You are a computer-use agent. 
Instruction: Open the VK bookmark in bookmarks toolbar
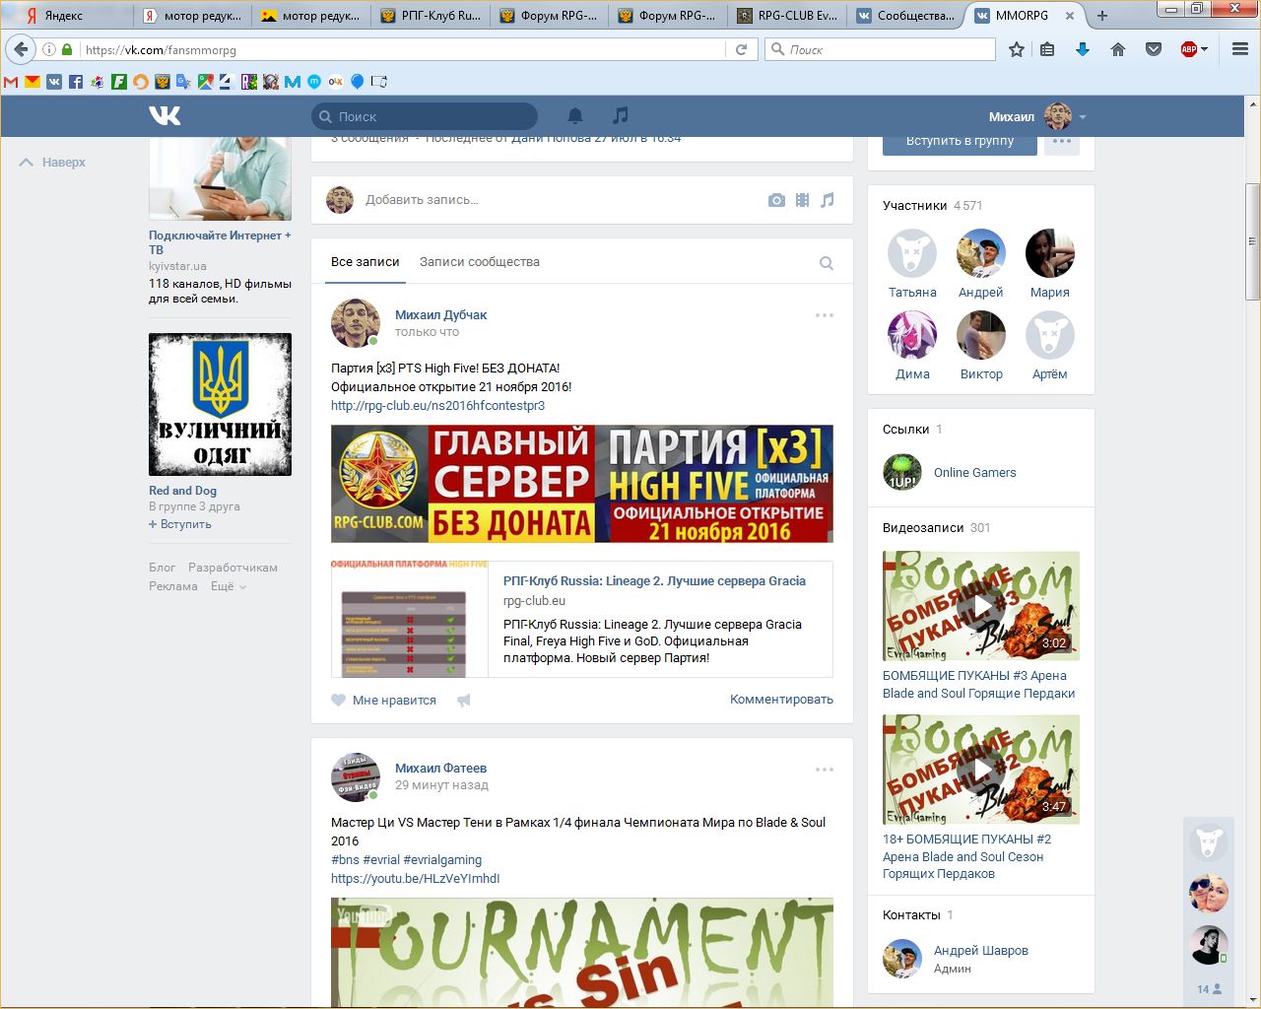pyautogui.click(x=54, y=82)
